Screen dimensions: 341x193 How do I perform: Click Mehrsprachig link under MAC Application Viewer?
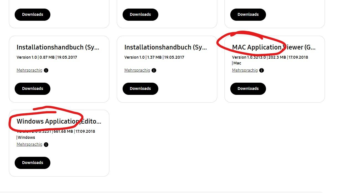245,70
